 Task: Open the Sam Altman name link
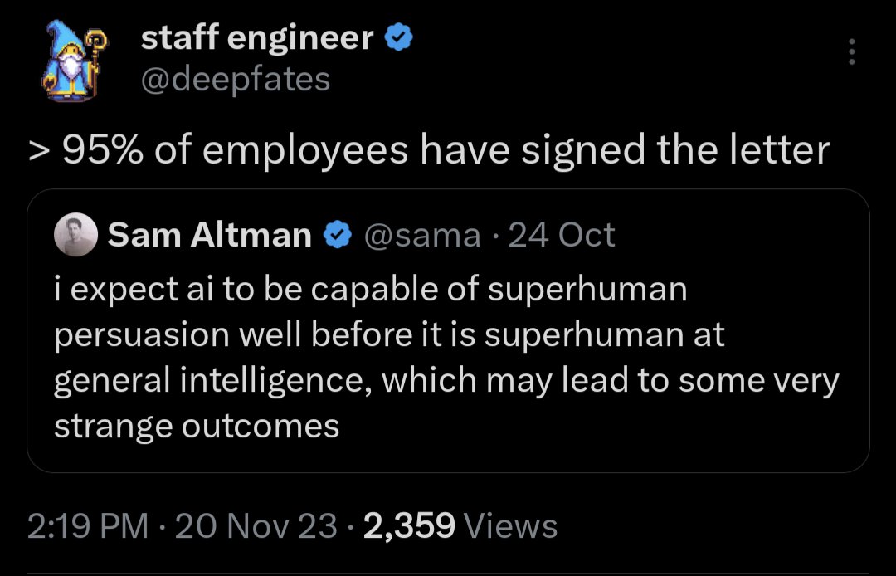[x=210, y=235]
